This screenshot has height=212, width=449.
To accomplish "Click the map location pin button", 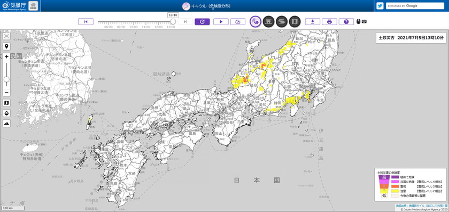I will click(6, 46).
